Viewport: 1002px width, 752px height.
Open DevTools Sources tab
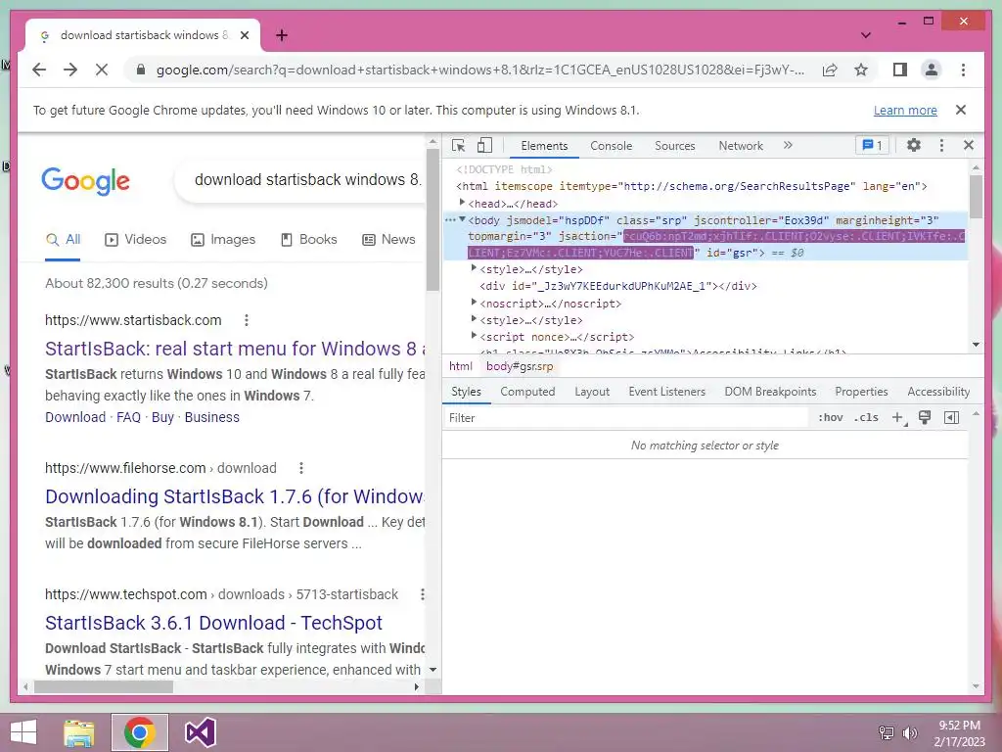click(674, 146)
